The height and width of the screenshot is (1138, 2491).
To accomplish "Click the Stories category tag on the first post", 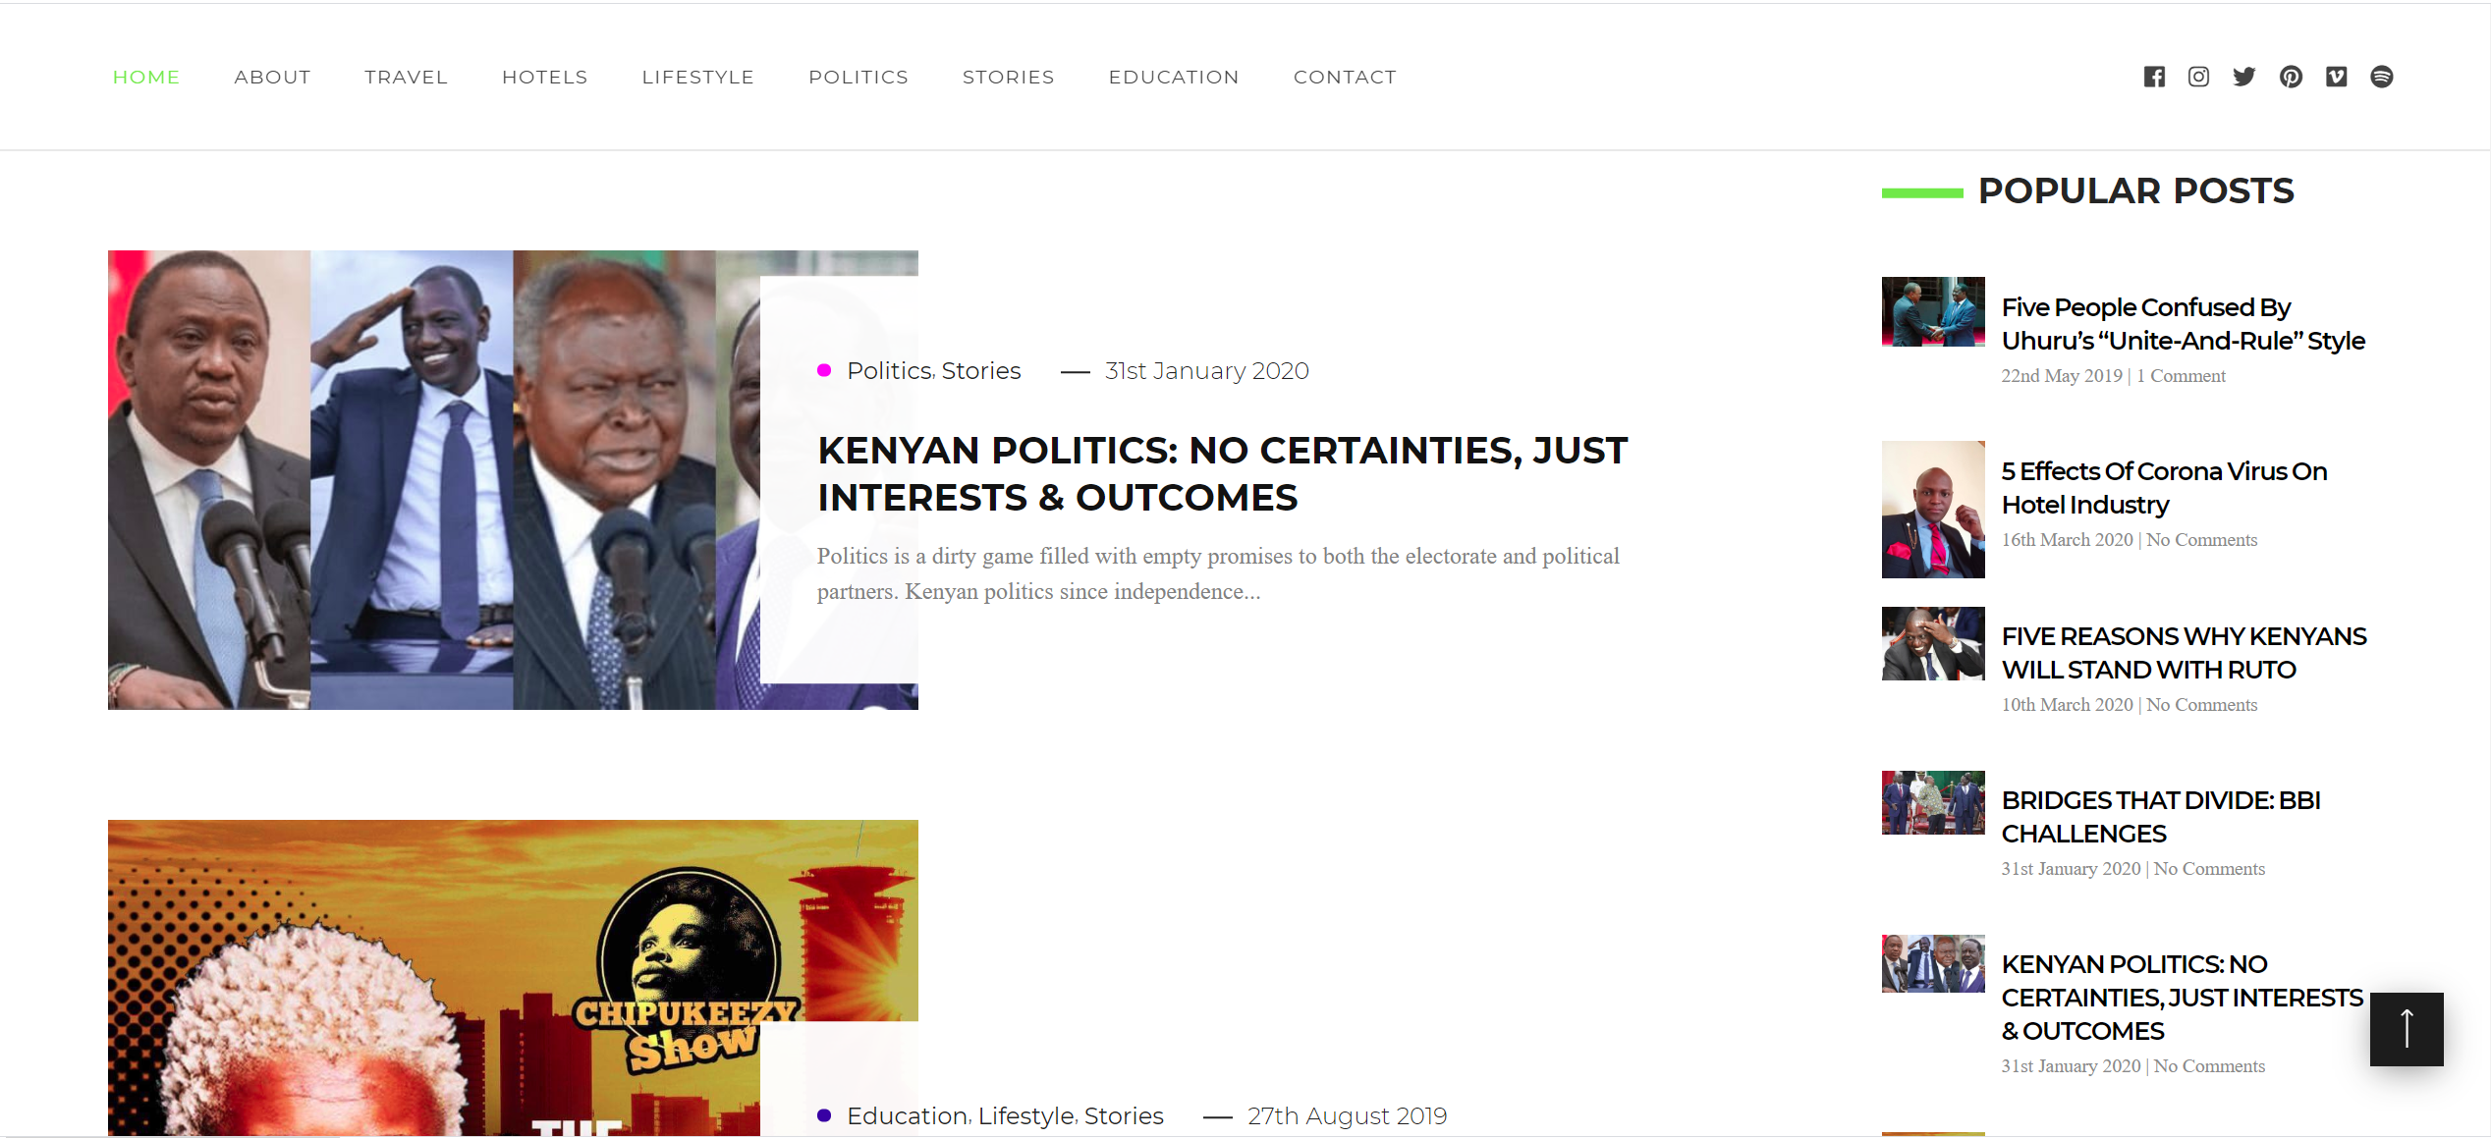I will tap(981, 371).
